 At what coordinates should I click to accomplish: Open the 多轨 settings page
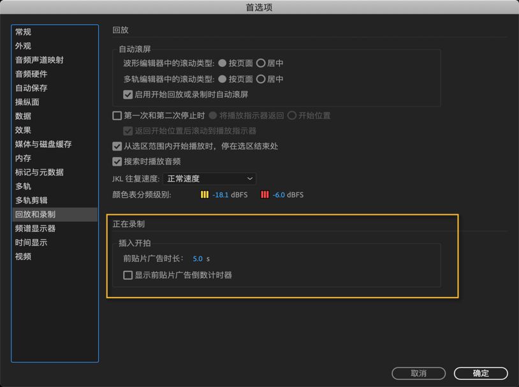[22, 186]
